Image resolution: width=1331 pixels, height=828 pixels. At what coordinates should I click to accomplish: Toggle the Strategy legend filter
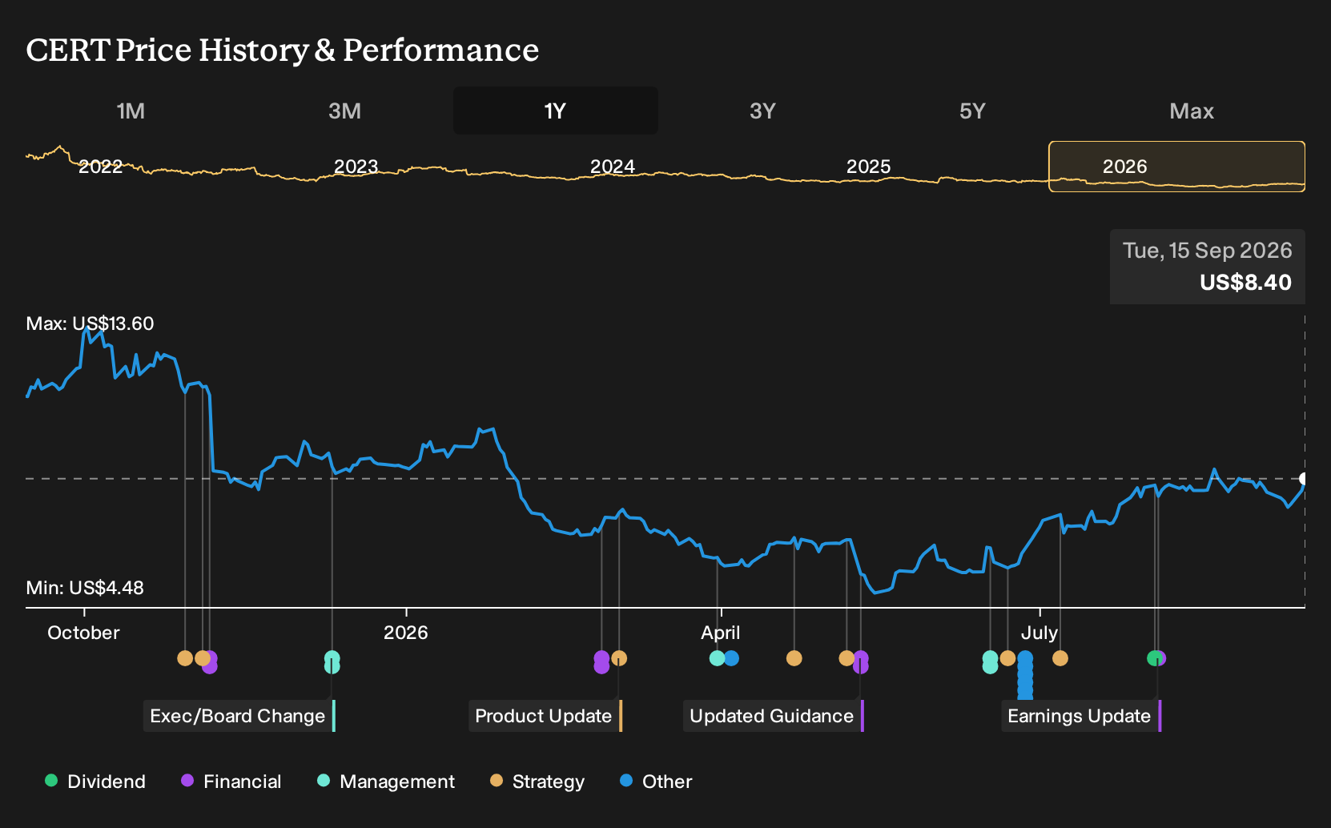pos(537,782)
